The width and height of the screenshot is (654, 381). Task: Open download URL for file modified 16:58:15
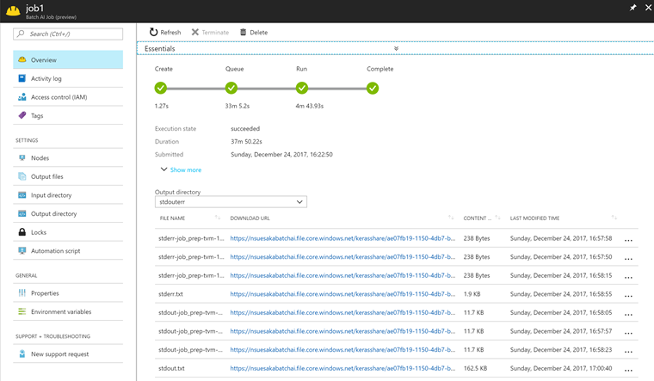click(342, 275)
